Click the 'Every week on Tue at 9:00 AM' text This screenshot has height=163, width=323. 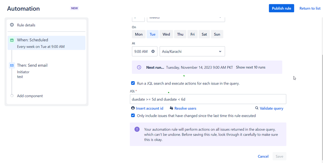pos(41,47)
